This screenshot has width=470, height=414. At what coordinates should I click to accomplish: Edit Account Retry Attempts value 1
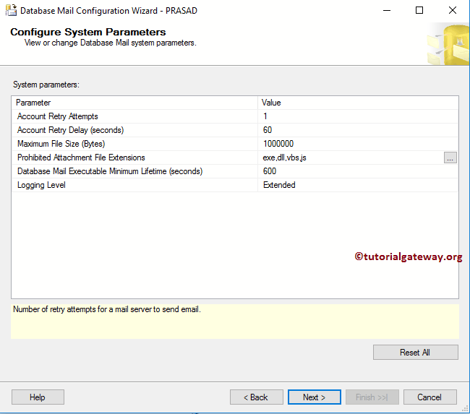pos(358,116)
